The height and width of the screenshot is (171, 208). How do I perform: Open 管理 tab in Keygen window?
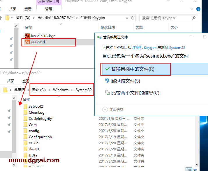tap(49, 9)
